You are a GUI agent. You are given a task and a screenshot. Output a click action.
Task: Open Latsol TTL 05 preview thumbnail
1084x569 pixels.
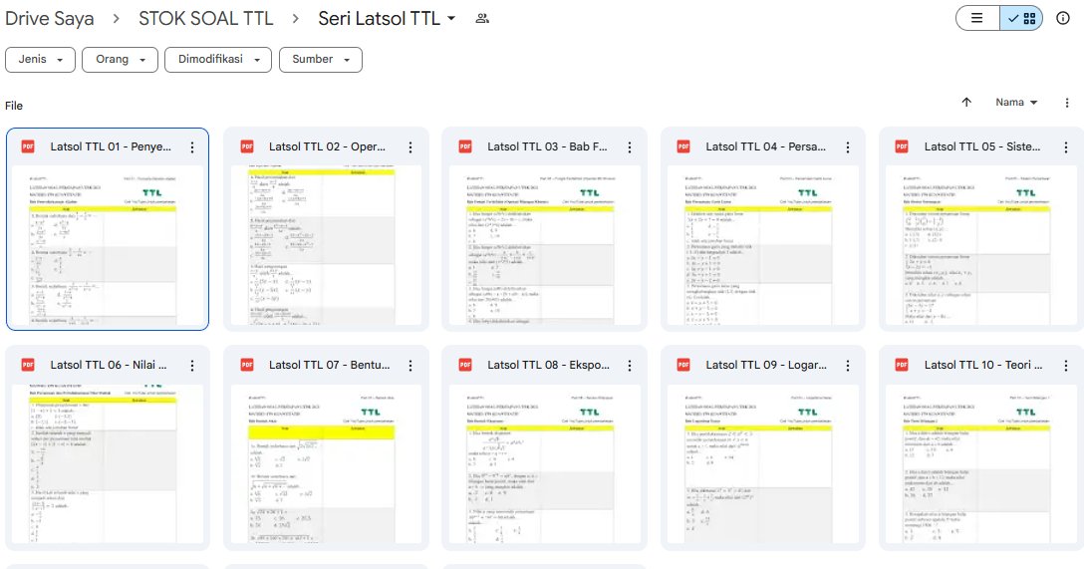point(981,245)
